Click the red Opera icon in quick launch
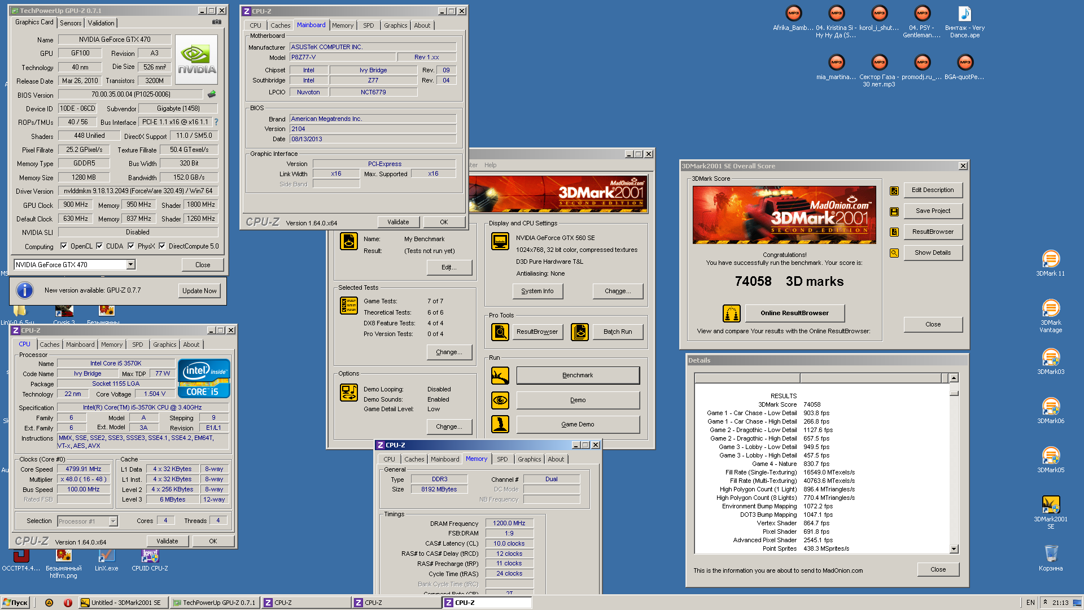This screenshot has height=610, width=1084. click(68, 603)
